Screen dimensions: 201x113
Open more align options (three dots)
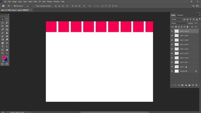90,6
